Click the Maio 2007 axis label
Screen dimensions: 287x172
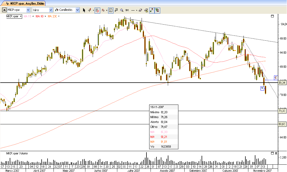coord(69,171)
